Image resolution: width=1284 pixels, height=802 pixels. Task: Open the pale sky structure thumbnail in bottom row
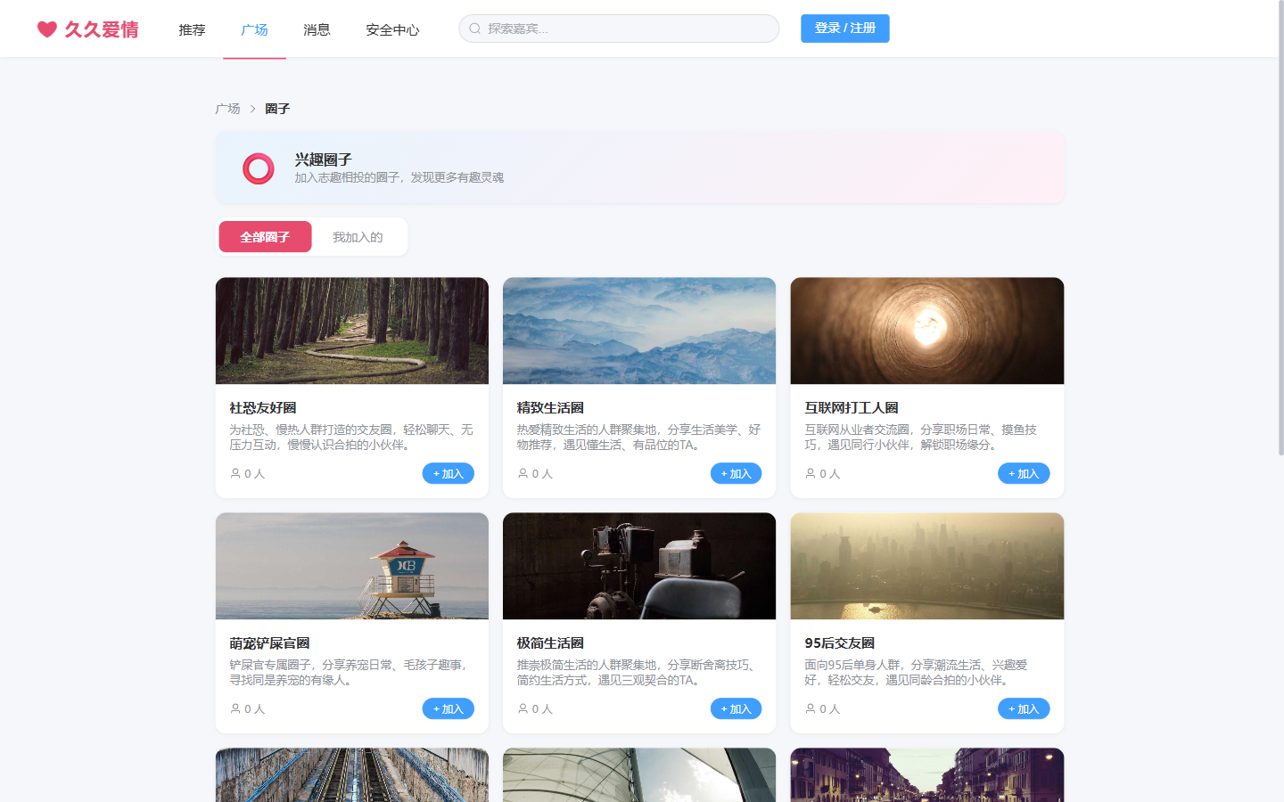click(639, 774)
